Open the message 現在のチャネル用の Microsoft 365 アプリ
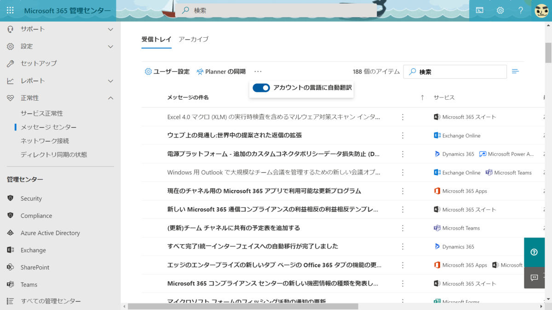The width and height of the screenshot is (552, 310). [x=264, y=191]
